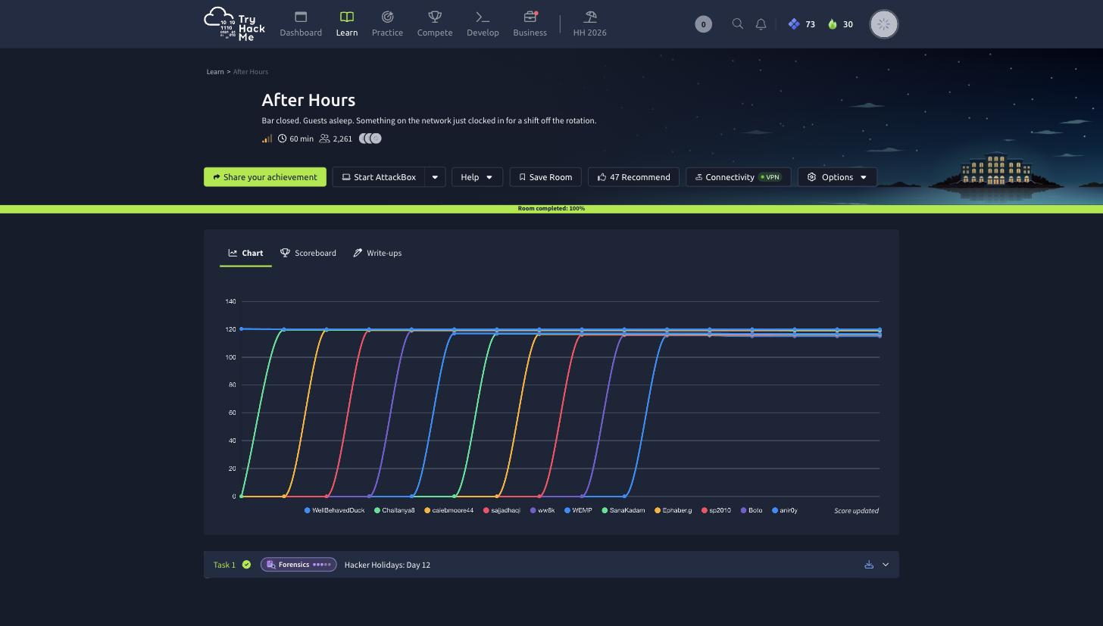The width and height of the screenshot is (1103, 626).
Task: Click the After Hours breadcrumb
Action: 251,72
